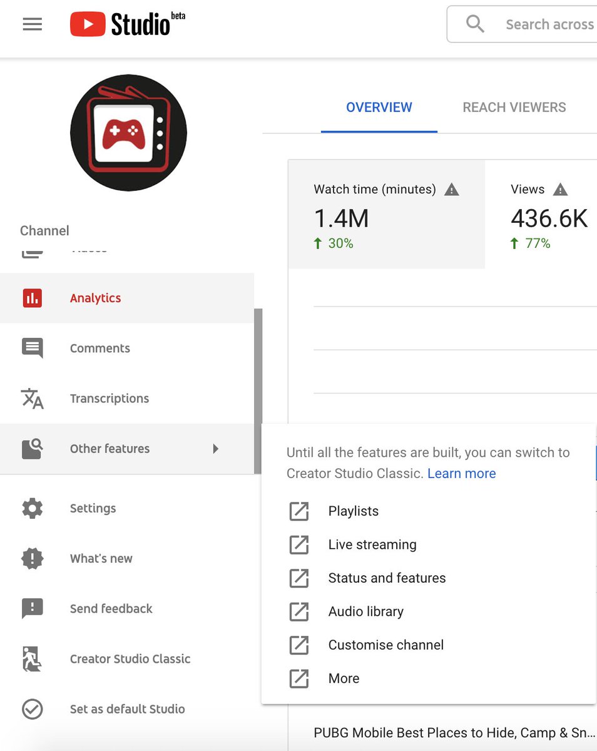Open PUBG Mobile Best Places video
Screen dimensions: 597x751
454,733
